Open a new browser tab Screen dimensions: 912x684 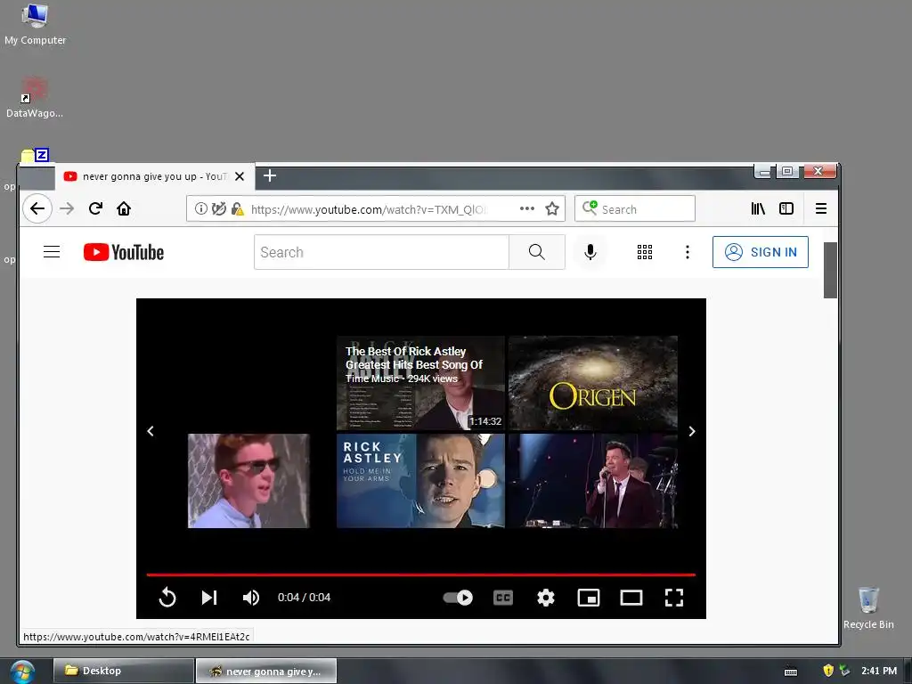pos(269,175)
